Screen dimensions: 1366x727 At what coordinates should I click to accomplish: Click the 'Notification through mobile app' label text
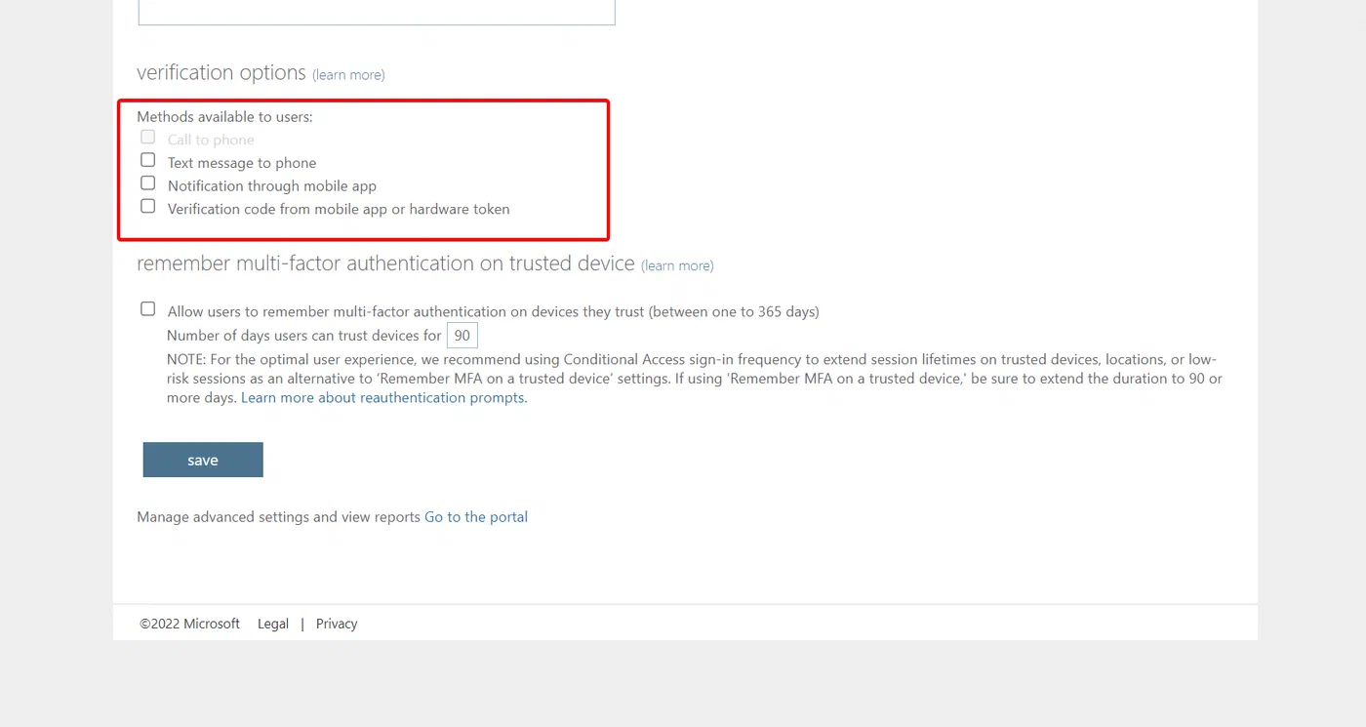point(272,185)
